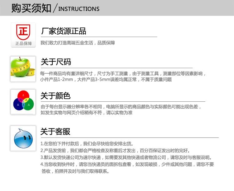Select the 关于尺码 heading
The width and height of the screenshot is (234, 191).
[x=56, y=62]
